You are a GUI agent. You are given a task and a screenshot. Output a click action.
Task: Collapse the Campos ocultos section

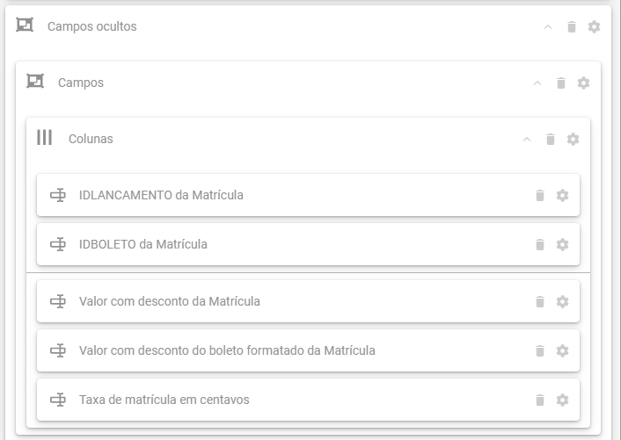(548, 27)
